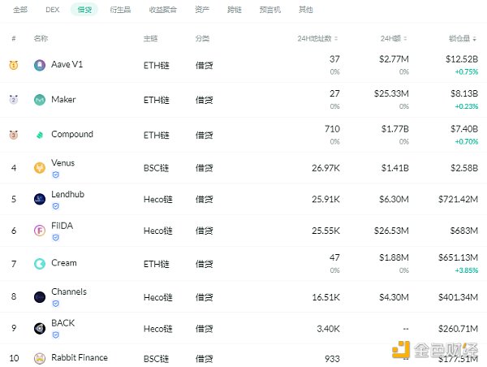Click the Maker logo icon
Image resolution: width=487 pixels, height=367 pixels.
click(x=40, y=100)
